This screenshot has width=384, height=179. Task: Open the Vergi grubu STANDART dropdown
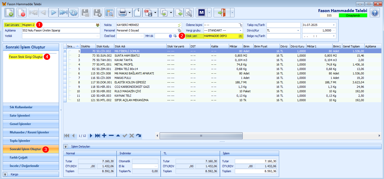pyautogui.click(x=240, y=30)
